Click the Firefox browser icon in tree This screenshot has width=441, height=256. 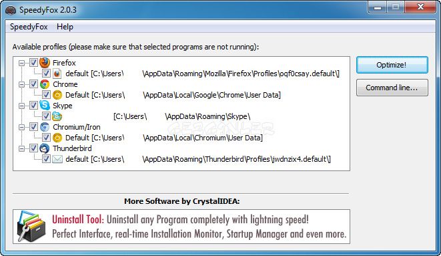coord(45,63)
